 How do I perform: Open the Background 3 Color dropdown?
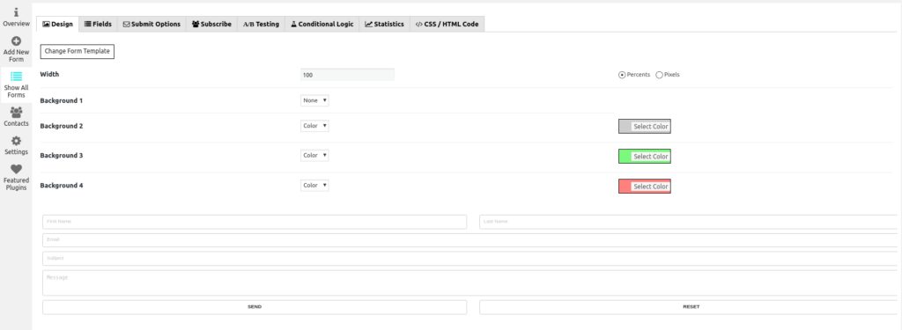pos(314,155)
